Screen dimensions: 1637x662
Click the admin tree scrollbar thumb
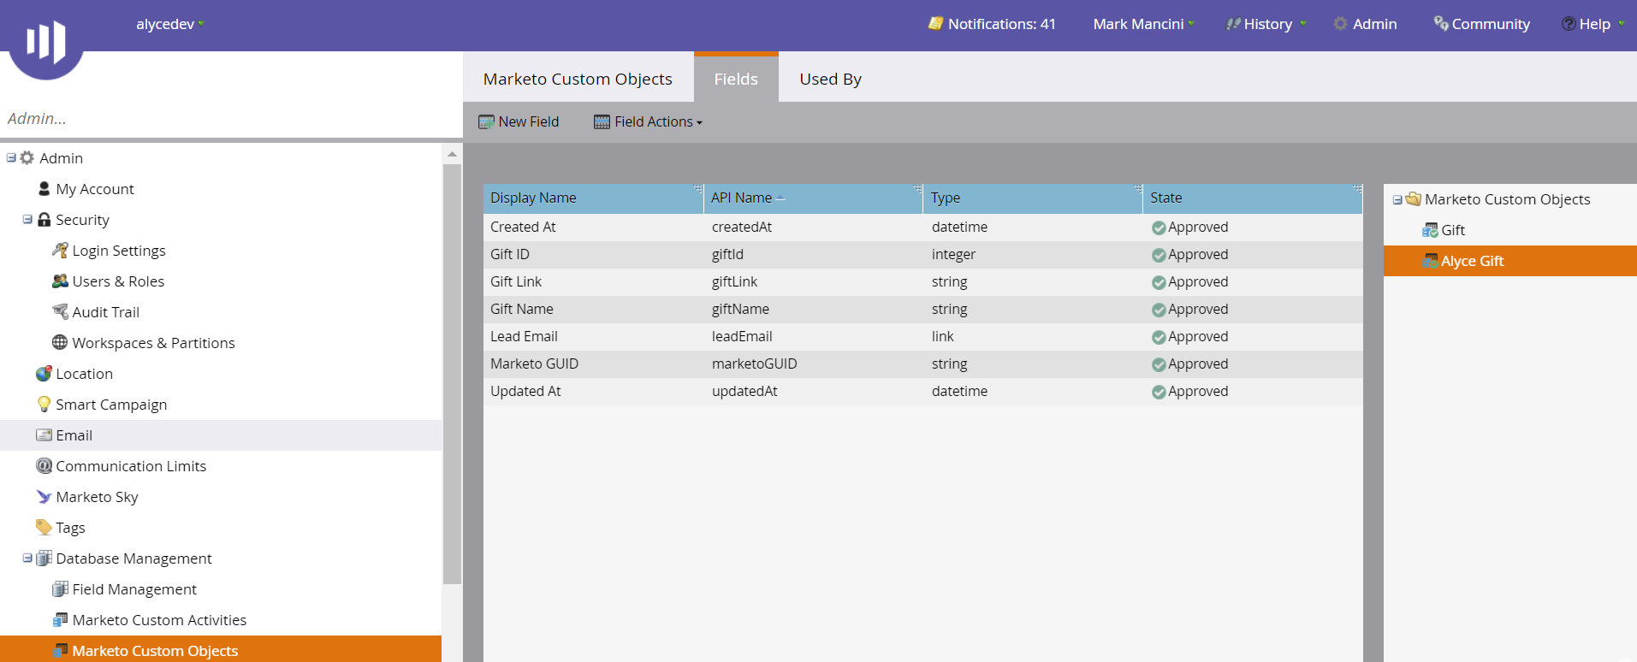pyautogui.click(x=452, y=374)
